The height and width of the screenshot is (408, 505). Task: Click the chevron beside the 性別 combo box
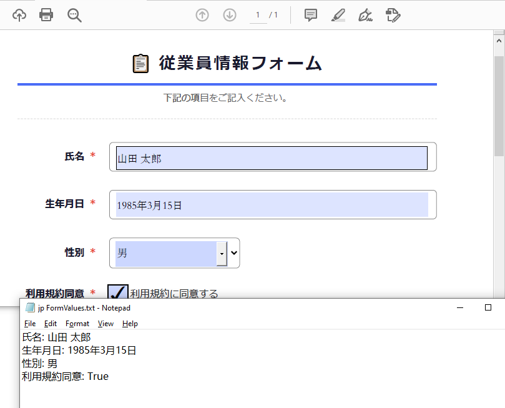click(x=234, y=253)
